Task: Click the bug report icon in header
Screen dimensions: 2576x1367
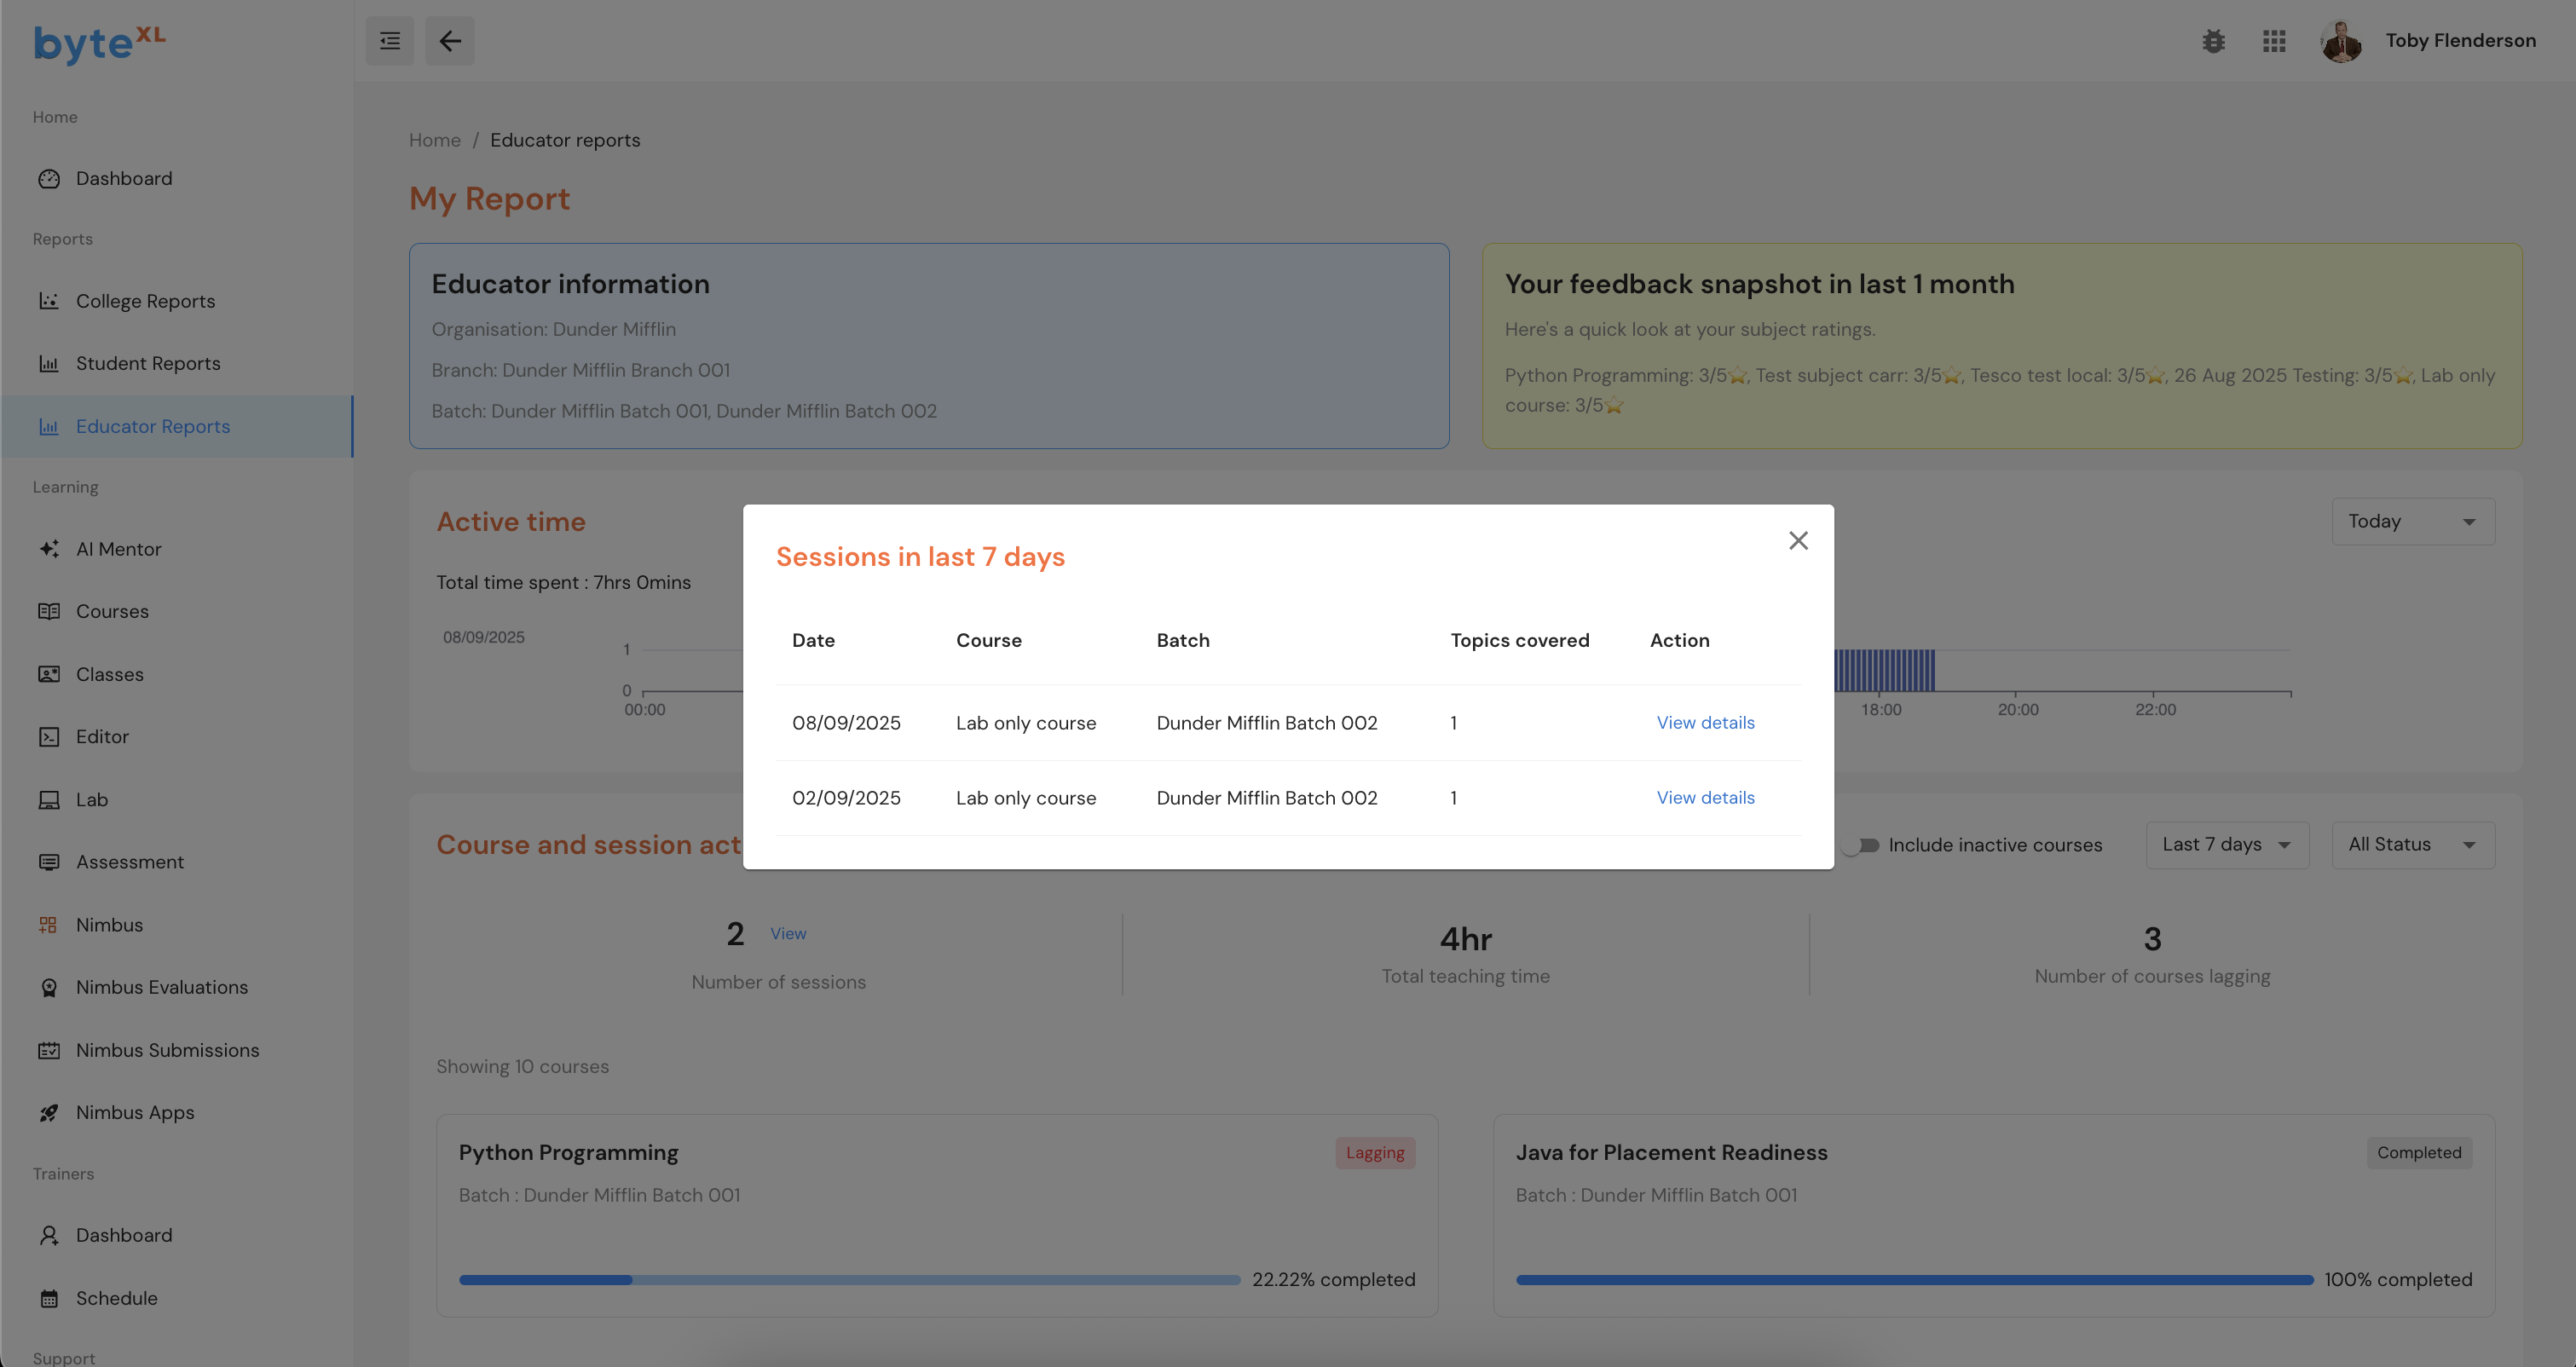Action: tap(2213, 41)
